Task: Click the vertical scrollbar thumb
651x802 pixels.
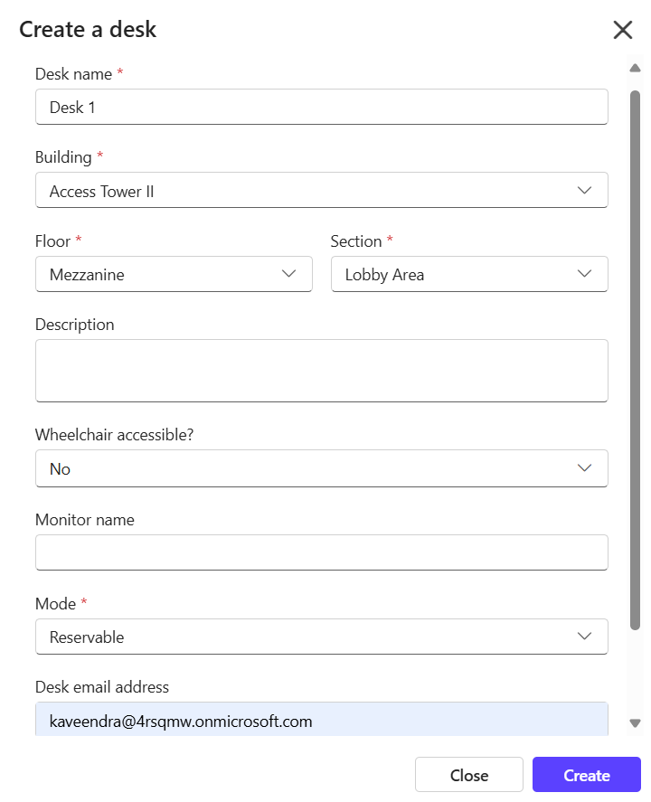Action: 635,360
